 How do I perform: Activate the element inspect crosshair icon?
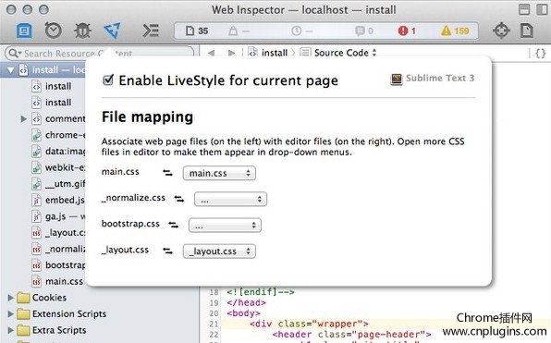(x=501, y=31)
